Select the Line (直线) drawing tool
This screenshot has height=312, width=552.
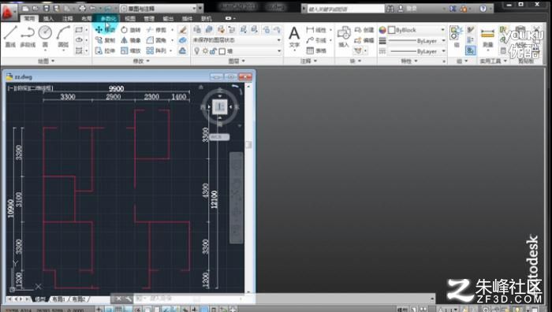[10, 36]
